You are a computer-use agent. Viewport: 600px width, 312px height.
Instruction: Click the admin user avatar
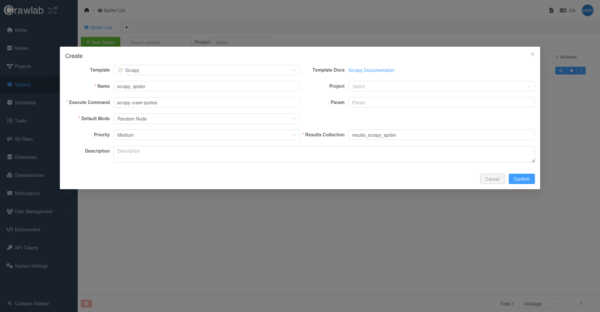pyautogui.click(x=587, y=10)
